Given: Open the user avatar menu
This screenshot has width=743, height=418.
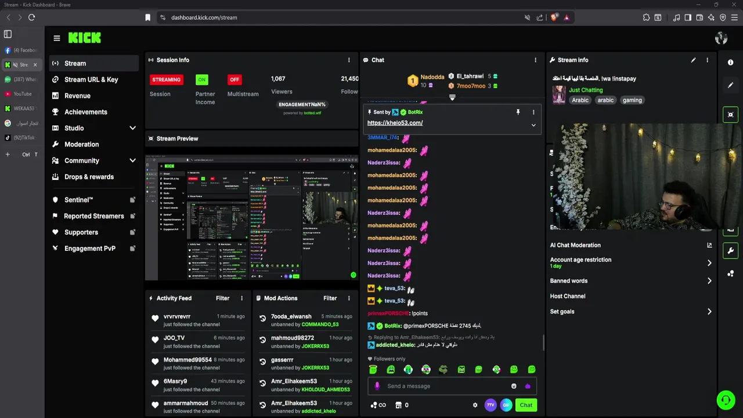Looking at the screenshot, I should (x=721, y=38).
